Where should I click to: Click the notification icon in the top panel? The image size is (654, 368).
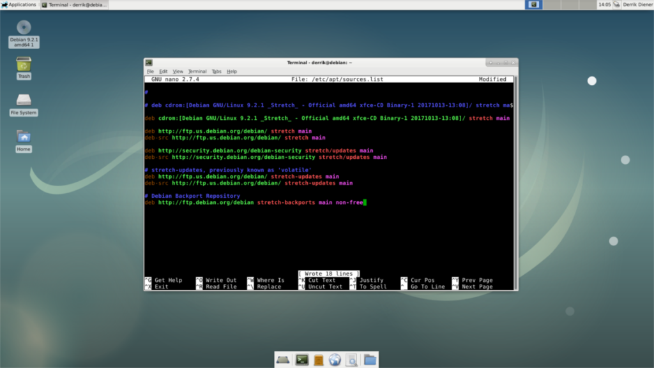pyautogui.click(x=533, y=4)
